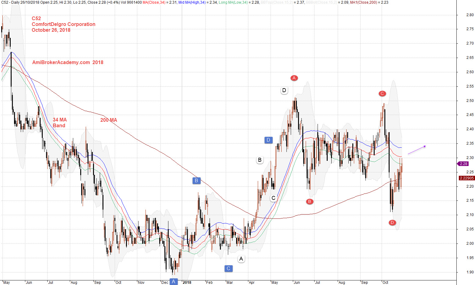Click 'MA1(Close,200) = 2.23' in header

[x=369, y=2]
